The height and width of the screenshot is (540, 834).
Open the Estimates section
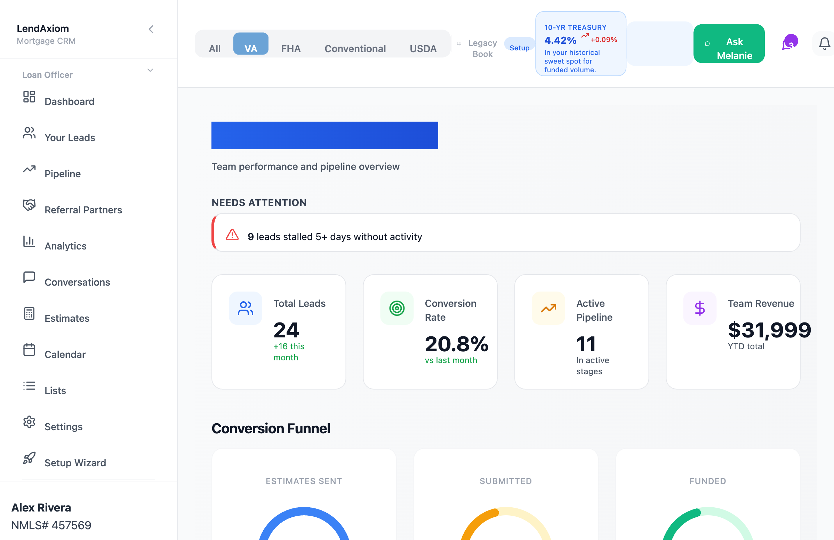(x=66, y=318)
